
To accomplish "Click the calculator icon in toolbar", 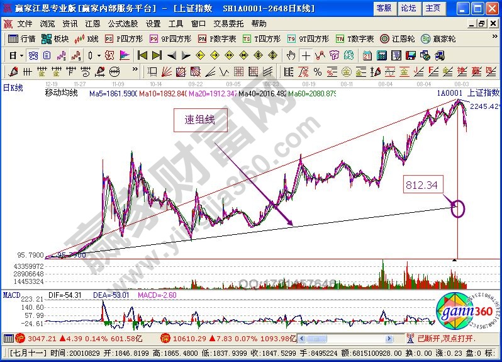I will [382, 55].
